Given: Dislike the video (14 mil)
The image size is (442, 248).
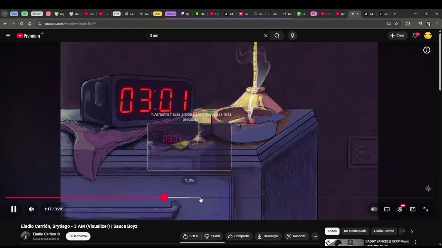Looking at the screenshot, I should coord(212,236).
